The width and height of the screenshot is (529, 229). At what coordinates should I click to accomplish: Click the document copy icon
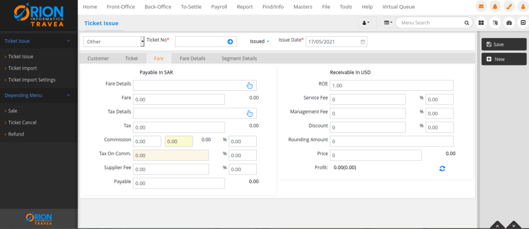coord(495,23)
